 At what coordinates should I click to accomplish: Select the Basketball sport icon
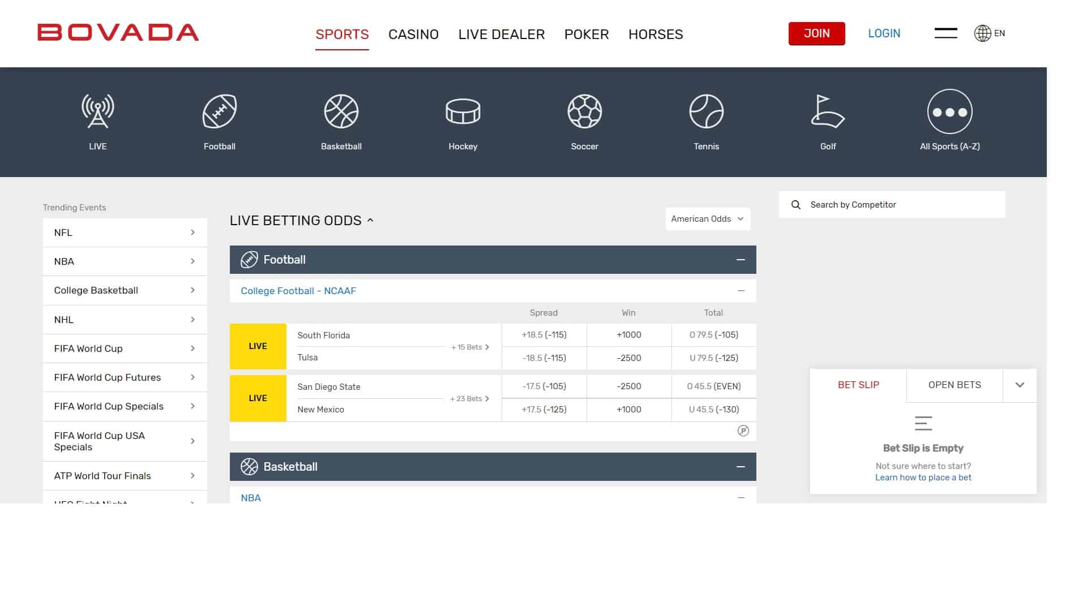[341, 111]
